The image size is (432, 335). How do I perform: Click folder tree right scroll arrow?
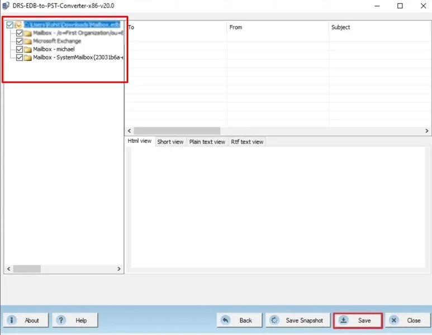pyautogui.click(x=118, y=269)
